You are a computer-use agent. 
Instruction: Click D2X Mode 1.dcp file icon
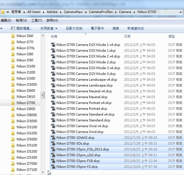click(53, 50)
